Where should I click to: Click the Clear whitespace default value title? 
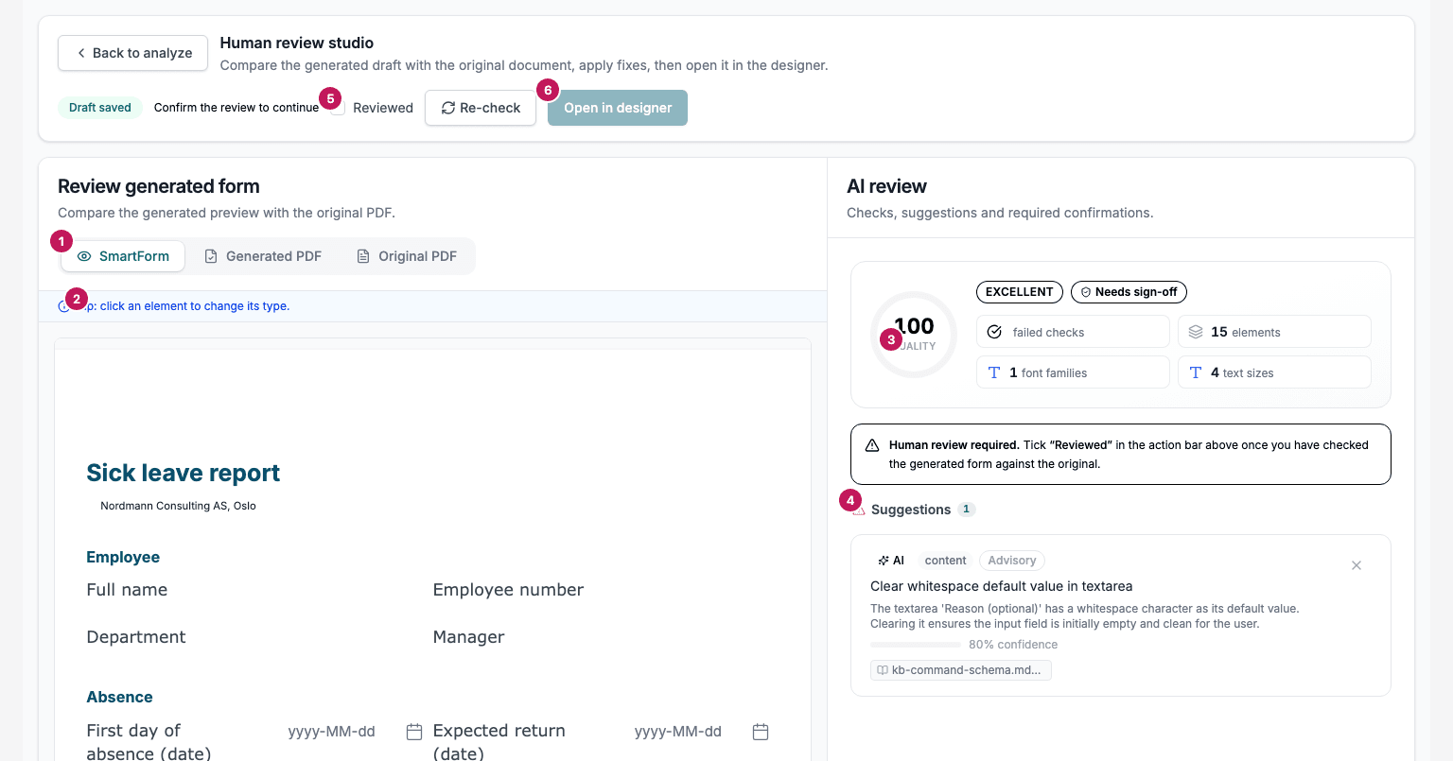[x=1001, y=586]
